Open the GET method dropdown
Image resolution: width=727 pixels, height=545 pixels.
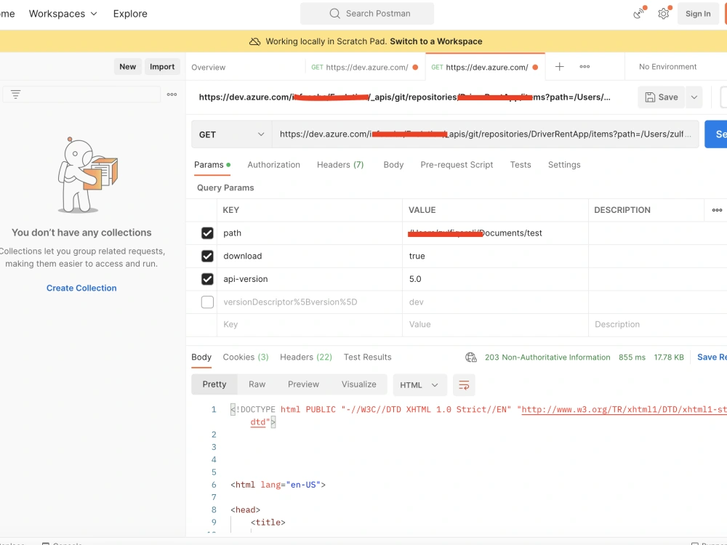[231, 134]
